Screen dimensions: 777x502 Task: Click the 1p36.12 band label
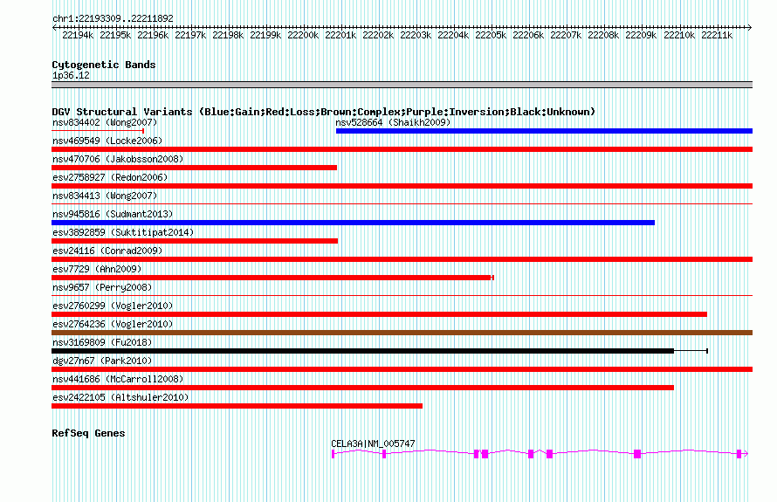tap(71, 75)
